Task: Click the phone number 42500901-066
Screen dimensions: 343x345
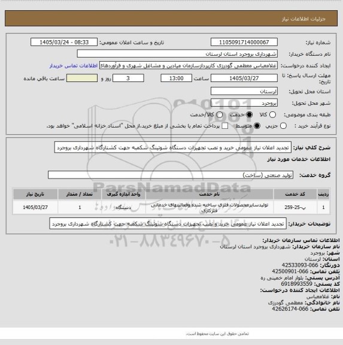Action: 290,271
